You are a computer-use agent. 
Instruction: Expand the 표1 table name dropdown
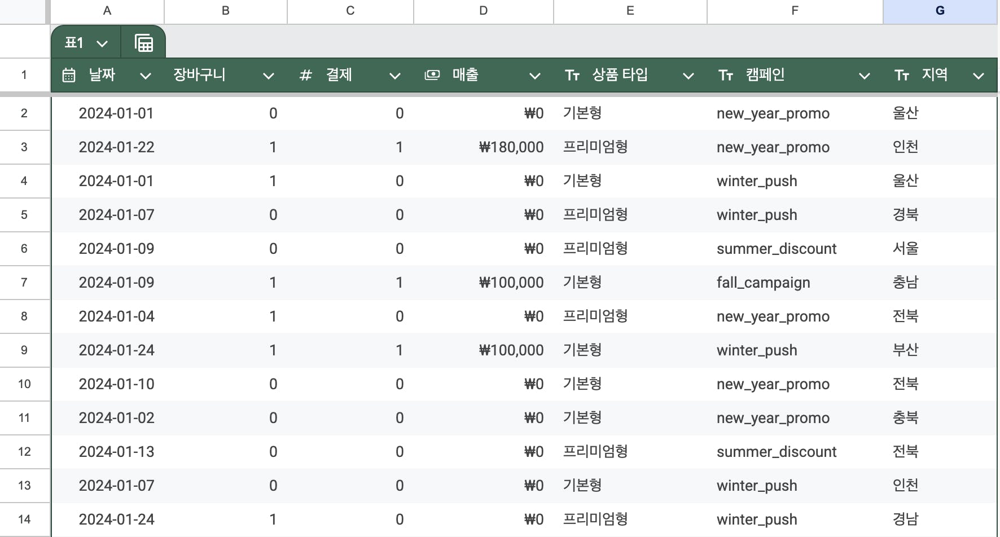tap(102, 43)
